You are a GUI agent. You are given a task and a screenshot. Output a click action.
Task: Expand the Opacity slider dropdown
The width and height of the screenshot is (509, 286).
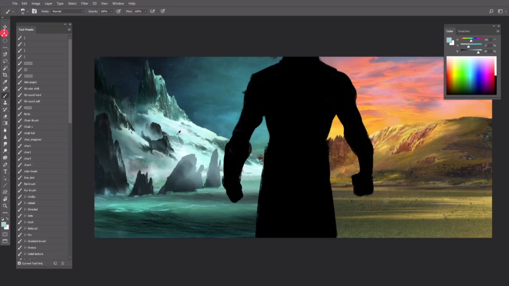click(x=111, y=11)
